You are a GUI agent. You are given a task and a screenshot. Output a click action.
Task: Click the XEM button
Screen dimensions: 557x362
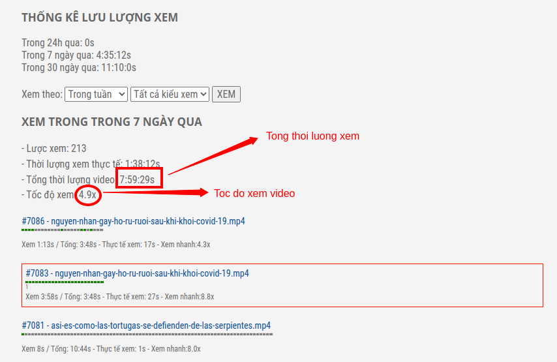(226, 94)
